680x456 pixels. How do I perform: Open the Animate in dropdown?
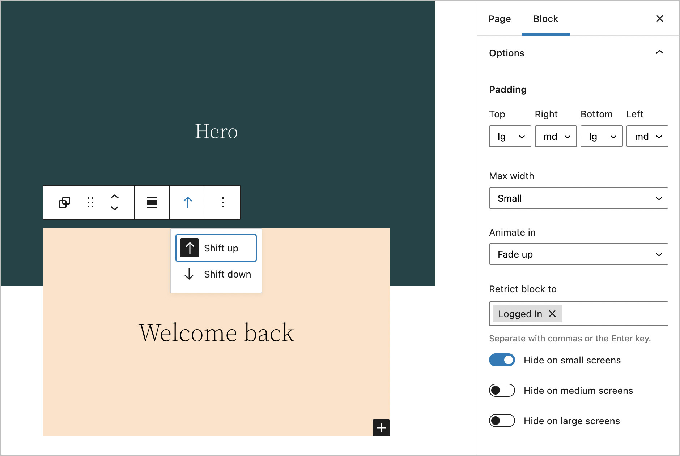point(578,254)
